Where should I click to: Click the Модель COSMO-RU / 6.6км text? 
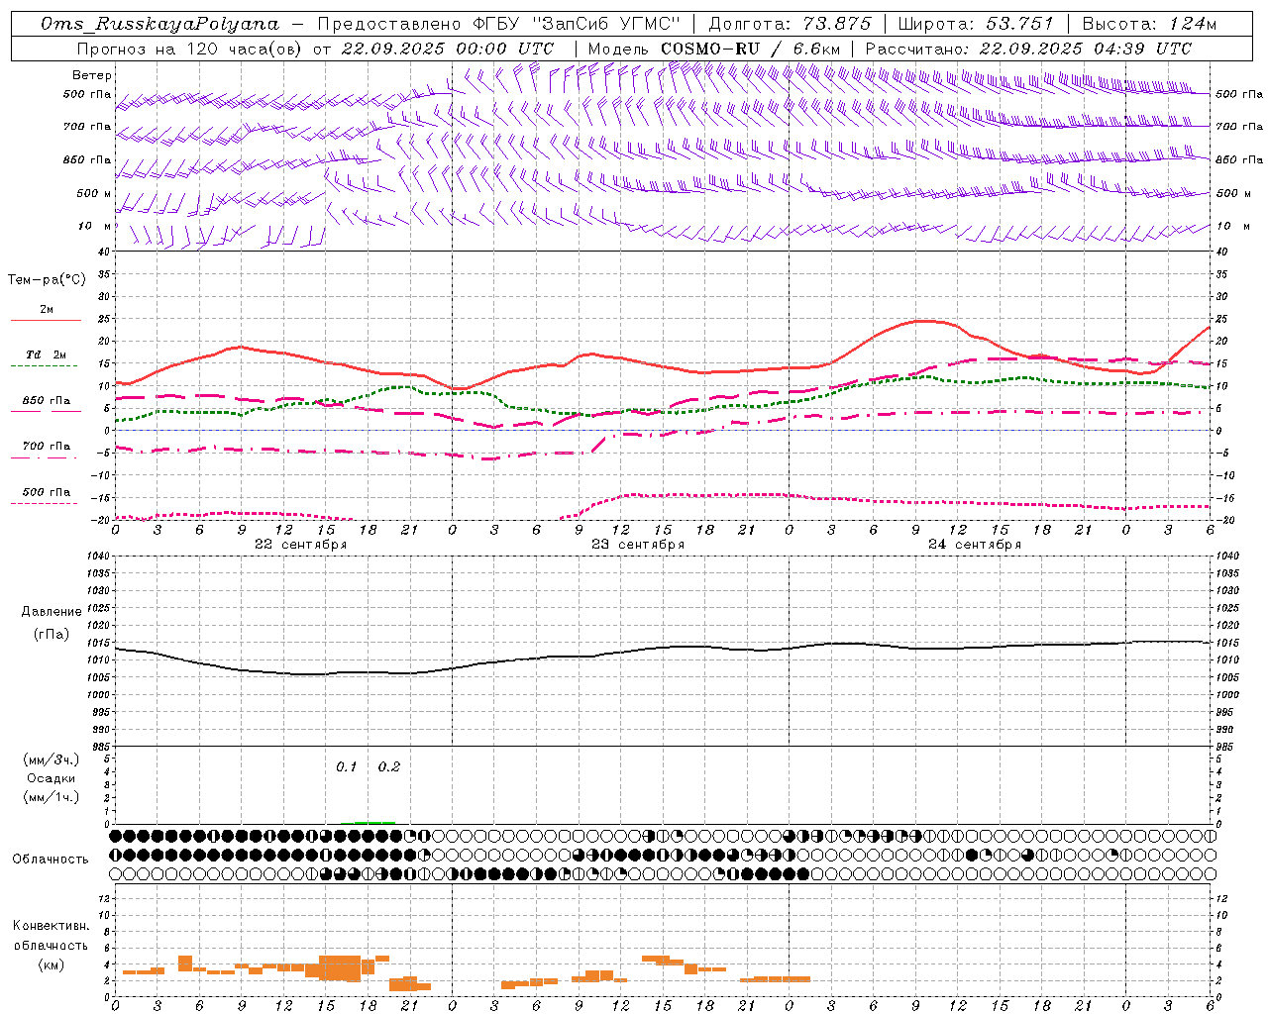click(x=714, y=49)
